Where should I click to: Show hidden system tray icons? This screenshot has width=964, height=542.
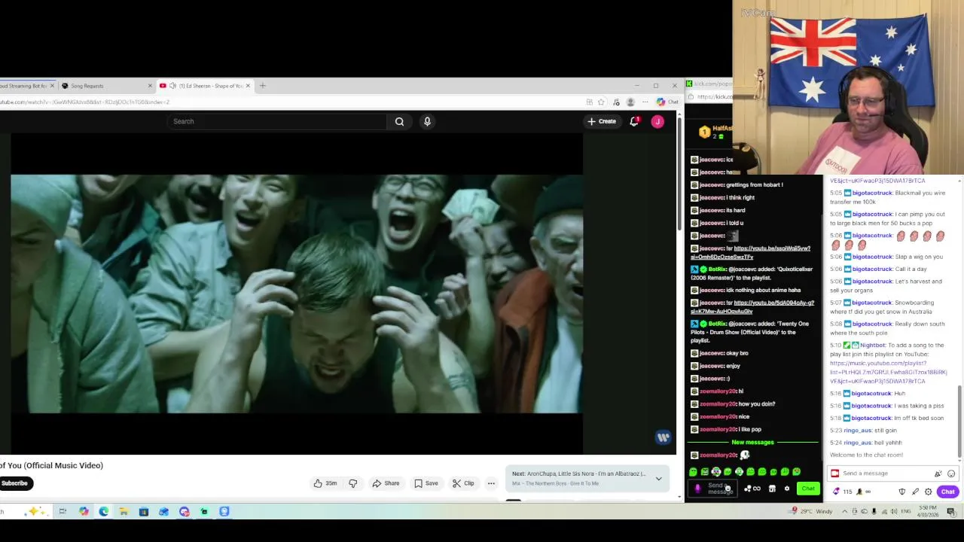pos(844,512)
